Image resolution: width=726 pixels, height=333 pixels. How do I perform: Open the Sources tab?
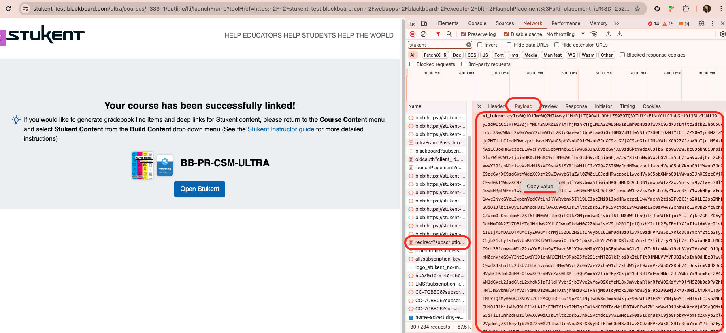[x=505, y=23]
